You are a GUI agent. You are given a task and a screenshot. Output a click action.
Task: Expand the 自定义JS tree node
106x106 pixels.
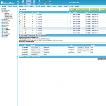click(x=1, y=27)
